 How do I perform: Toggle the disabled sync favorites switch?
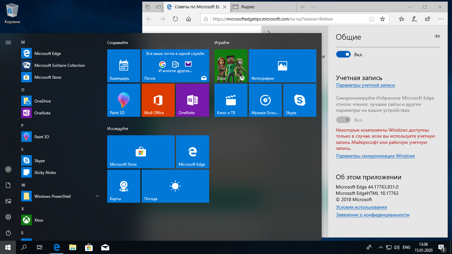tap(343, 120)
